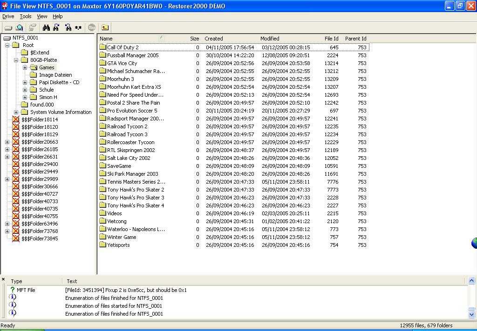Click the Find Previous binoculars icon
477x331 pixels.
(x=68, y=28)
